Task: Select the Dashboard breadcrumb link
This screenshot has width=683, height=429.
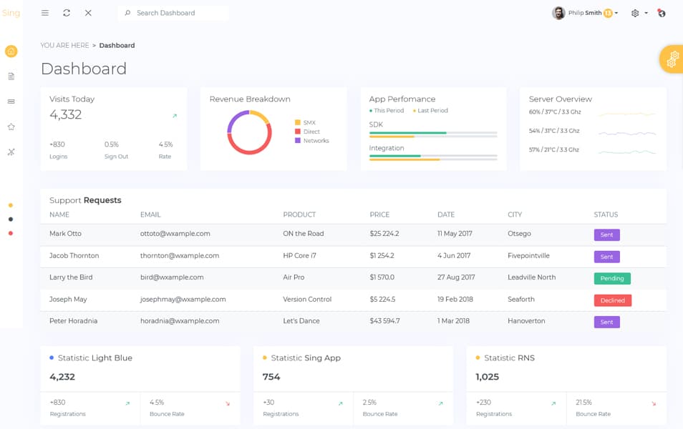Action: point(117,45)
